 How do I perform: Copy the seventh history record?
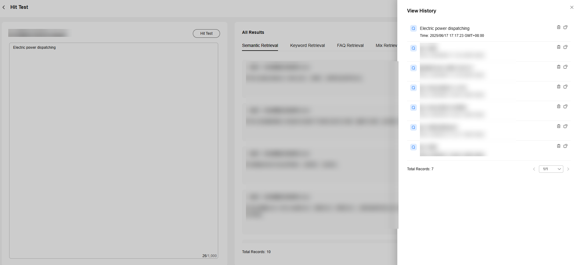click(565, 146)
